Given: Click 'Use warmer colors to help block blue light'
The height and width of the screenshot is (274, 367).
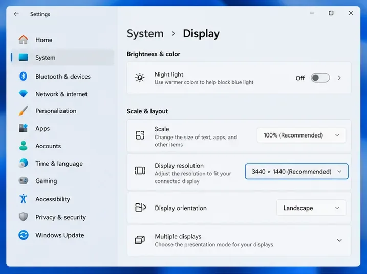Looking at the screenshot, I should point(204,82).
